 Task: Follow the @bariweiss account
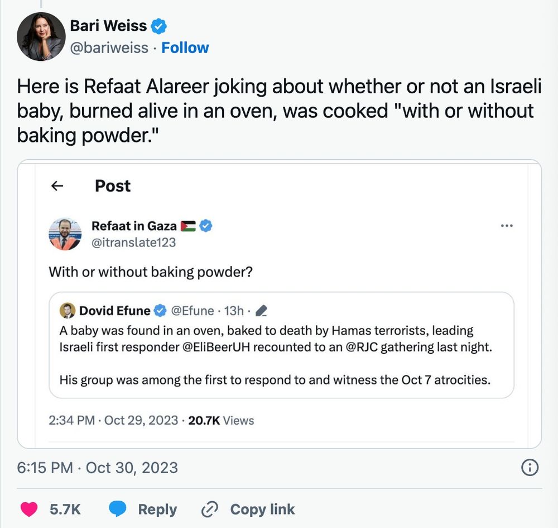[185, 47]
